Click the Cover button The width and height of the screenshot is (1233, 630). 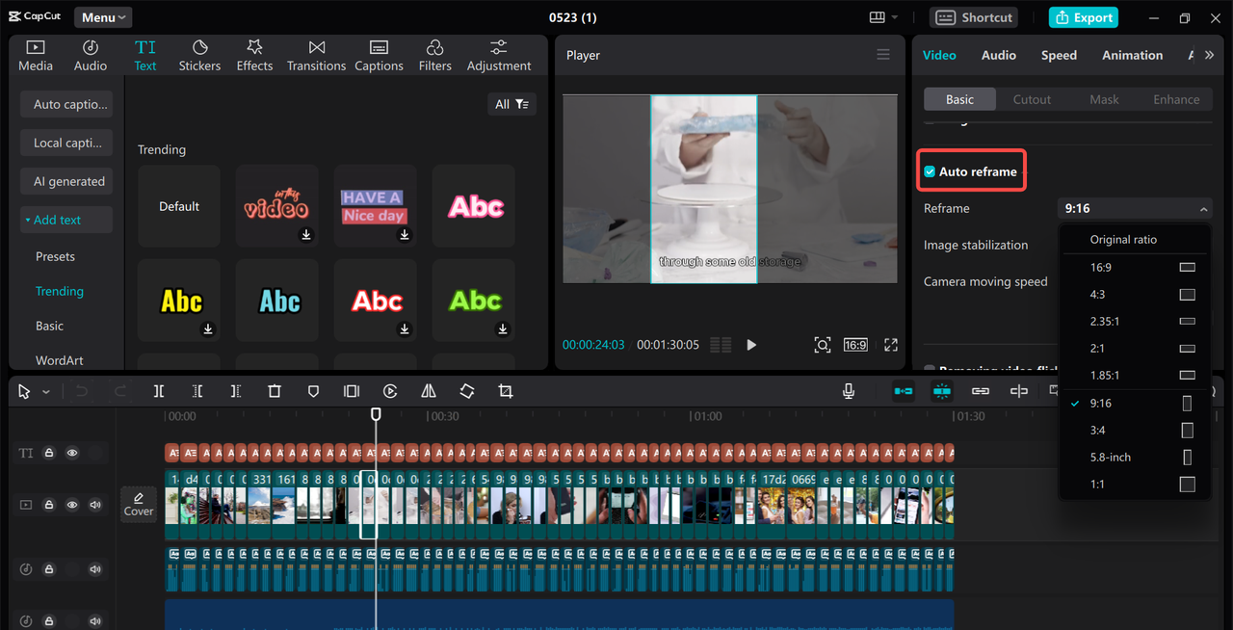[x=139, y=505]
